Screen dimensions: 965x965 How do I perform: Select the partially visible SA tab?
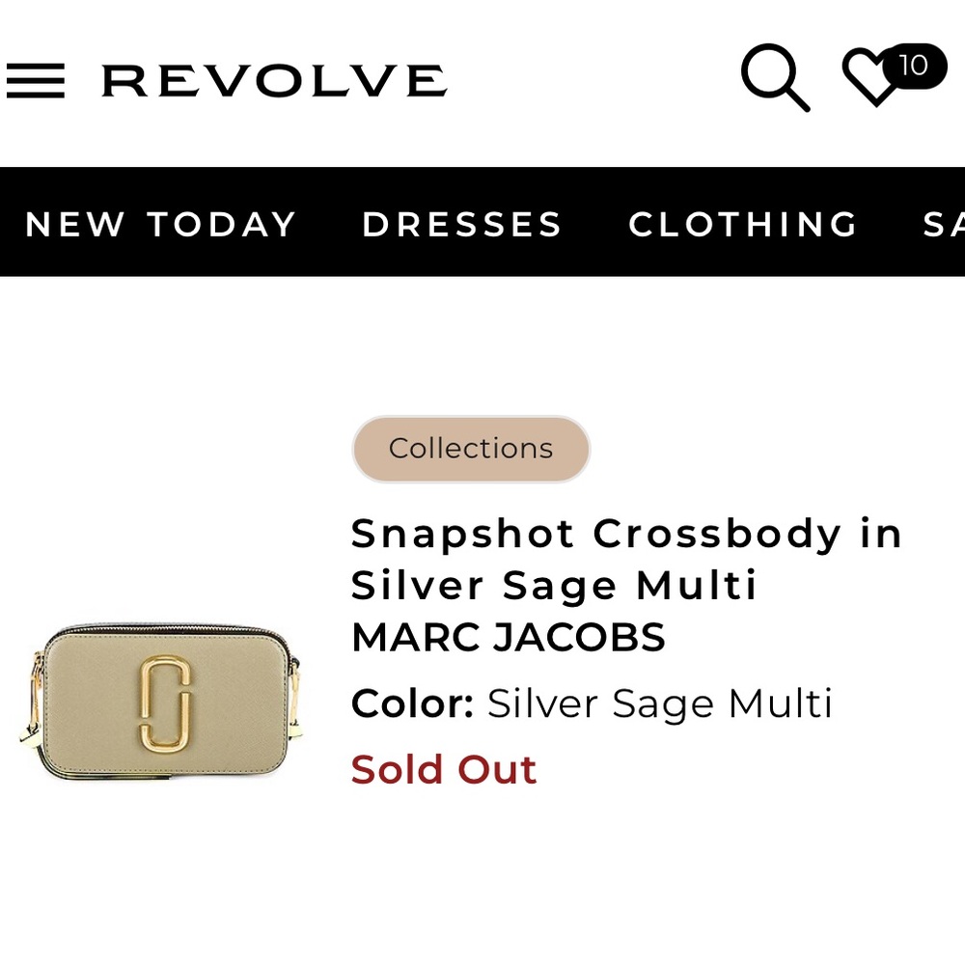(944, 224)
